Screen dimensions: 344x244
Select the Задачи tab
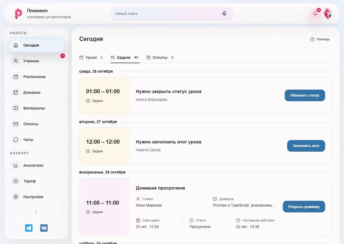125,57
